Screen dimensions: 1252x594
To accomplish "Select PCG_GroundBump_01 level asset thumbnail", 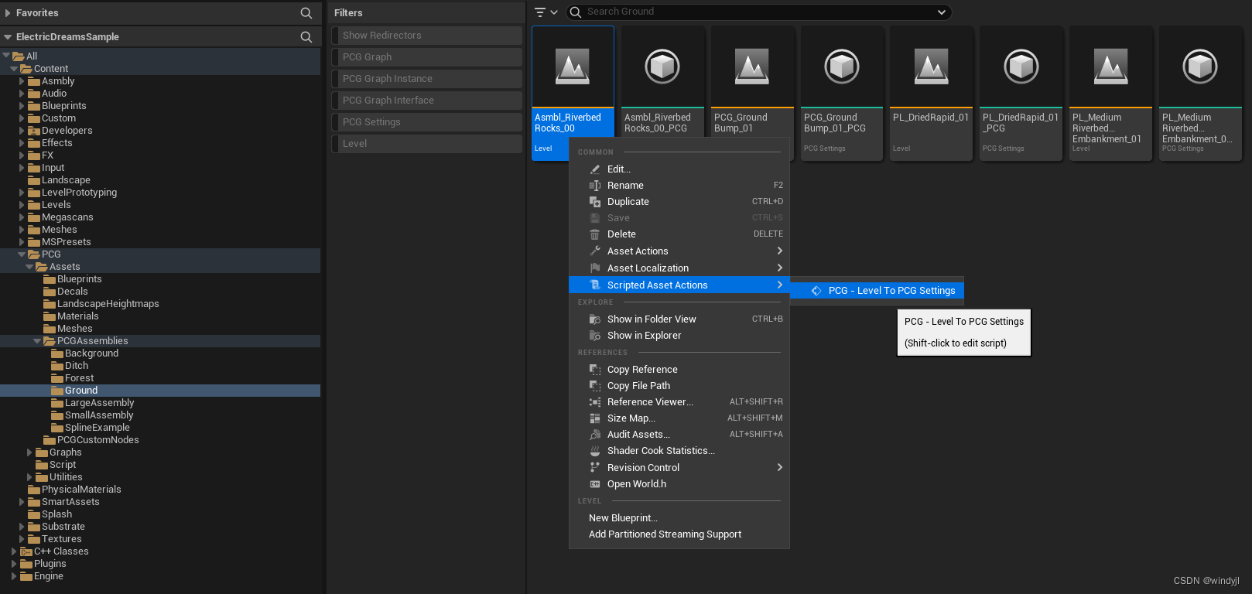I will 752,67.
